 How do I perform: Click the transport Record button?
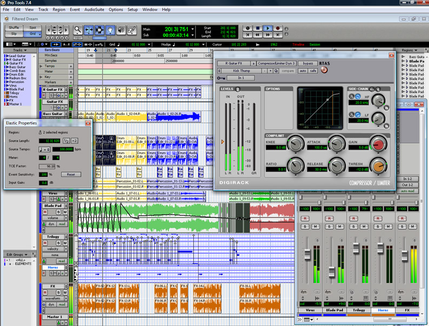pyautogui.click(x=278, y=28)
